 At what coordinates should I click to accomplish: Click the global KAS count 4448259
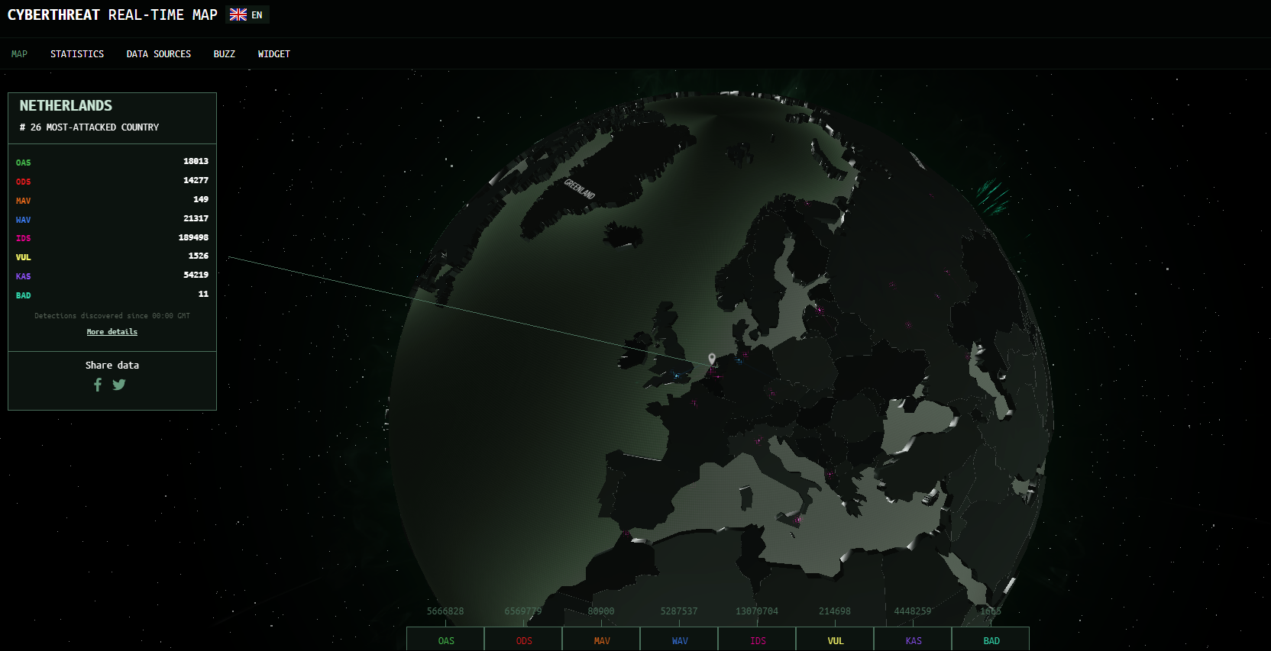click(913, 611)
